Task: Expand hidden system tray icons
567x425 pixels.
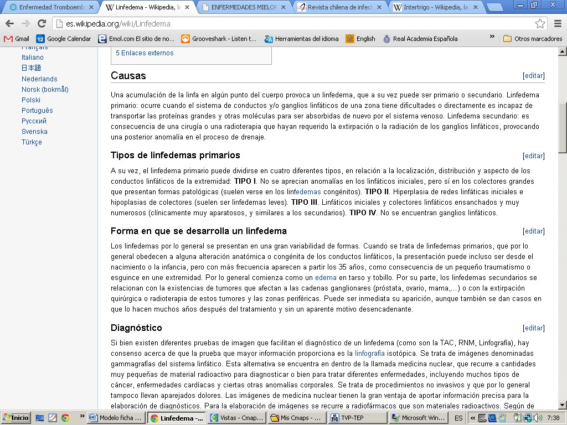Action: (x=473, y=418)
